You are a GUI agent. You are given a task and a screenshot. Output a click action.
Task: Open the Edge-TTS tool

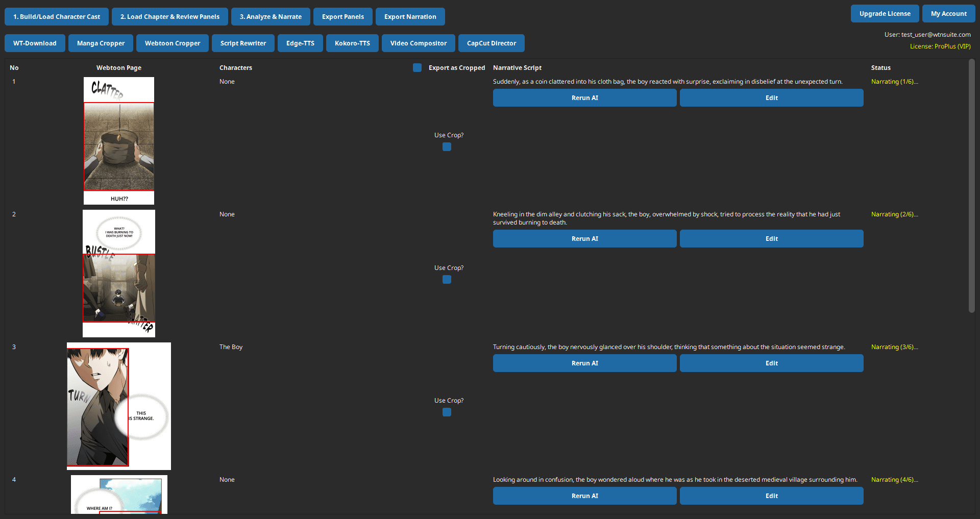pos(300,43)
